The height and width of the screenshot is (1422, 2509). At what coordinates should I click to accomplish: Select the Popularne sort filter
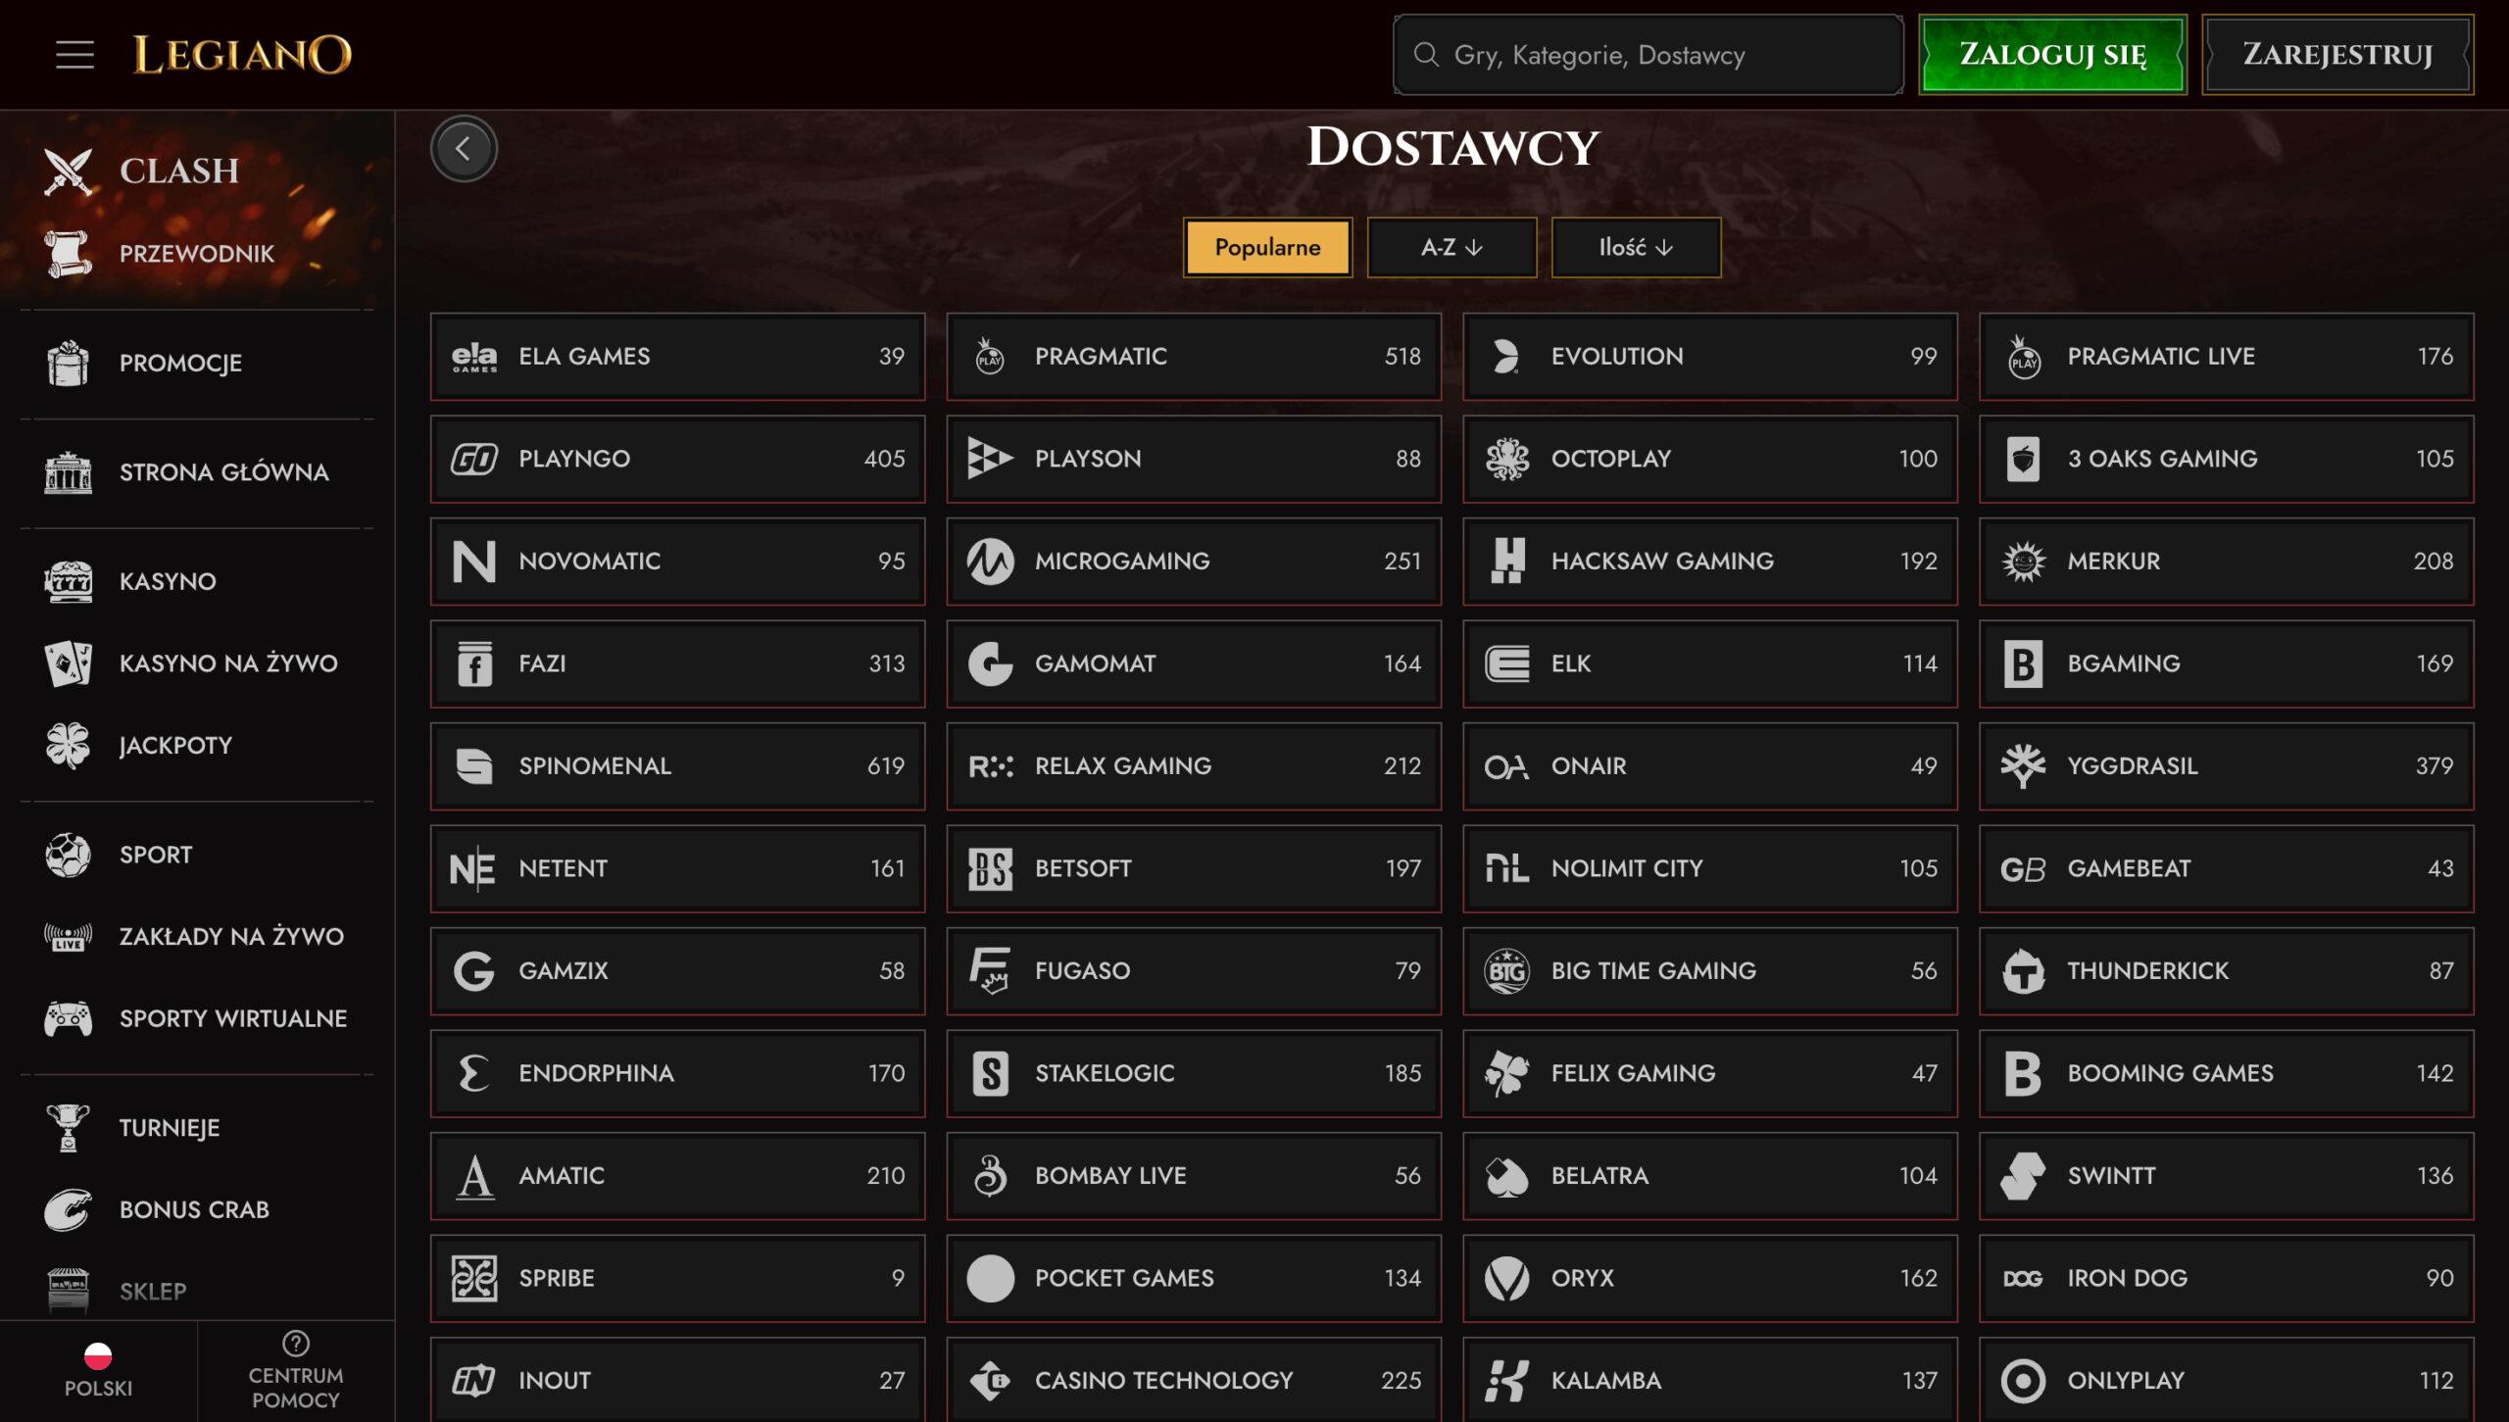(1267, 247)
